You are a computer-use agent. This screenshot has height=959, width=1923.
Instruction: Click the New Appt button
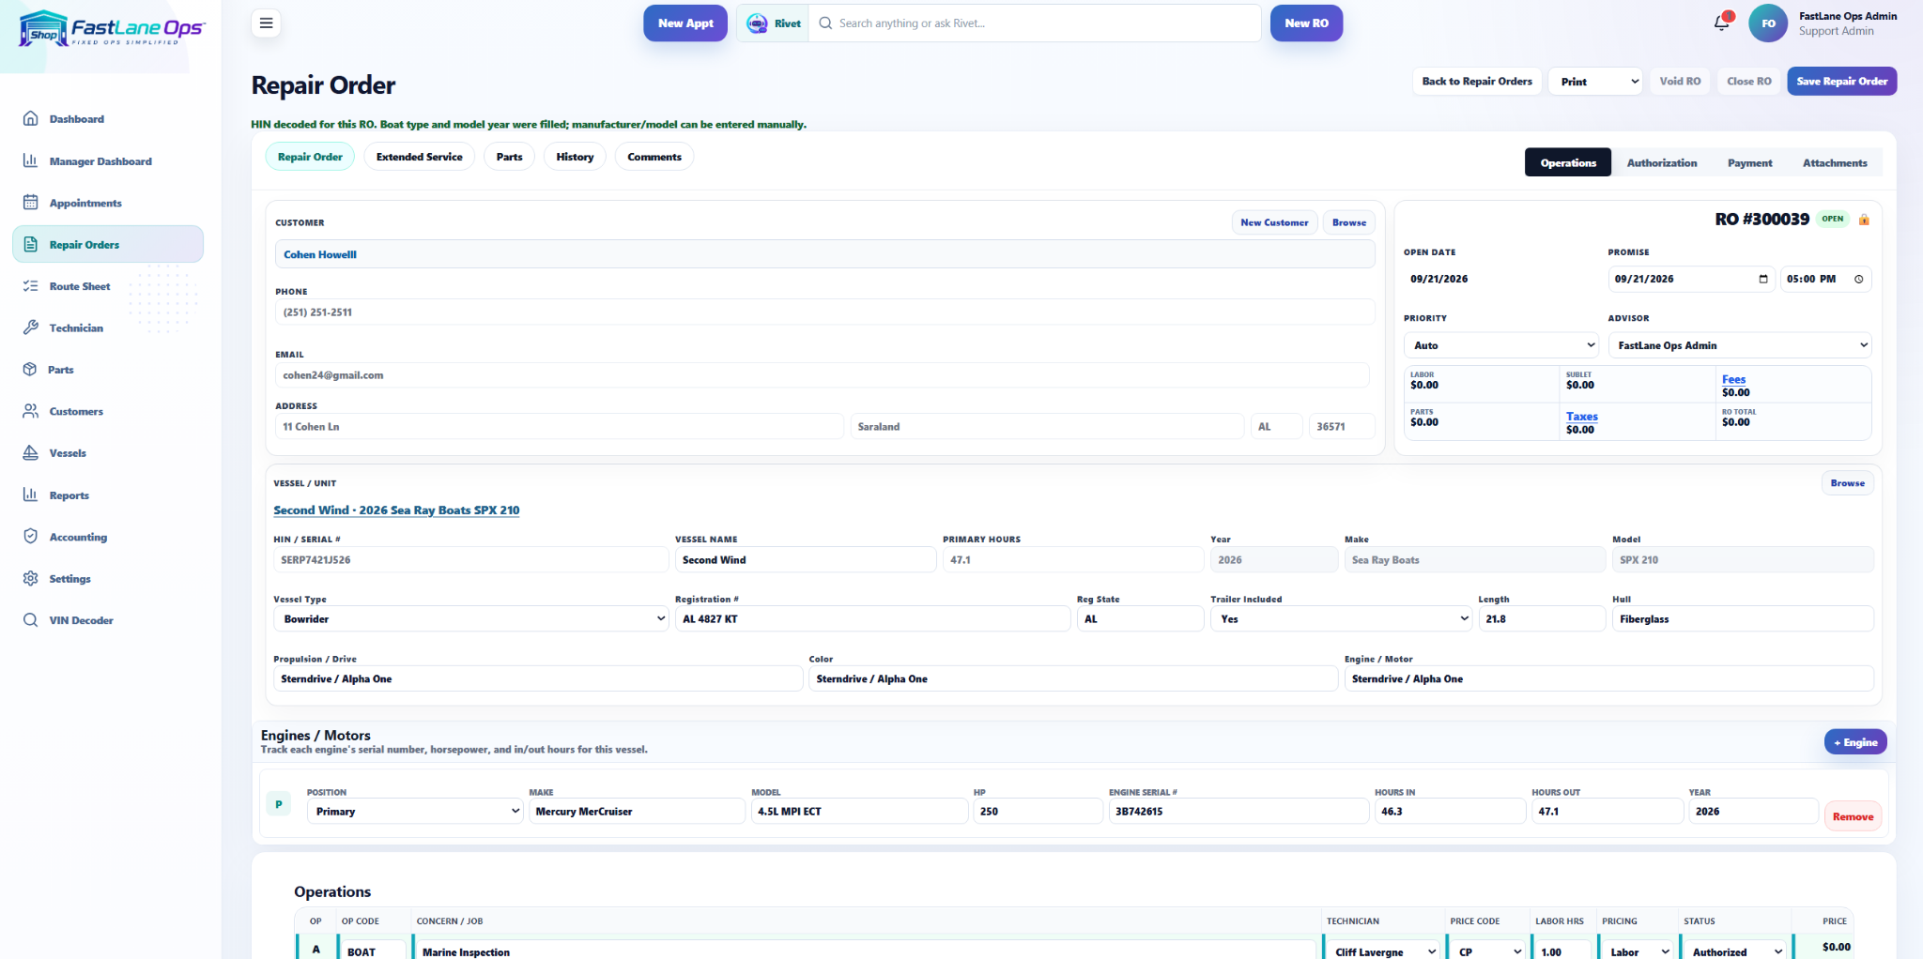[x=685, y=23]
